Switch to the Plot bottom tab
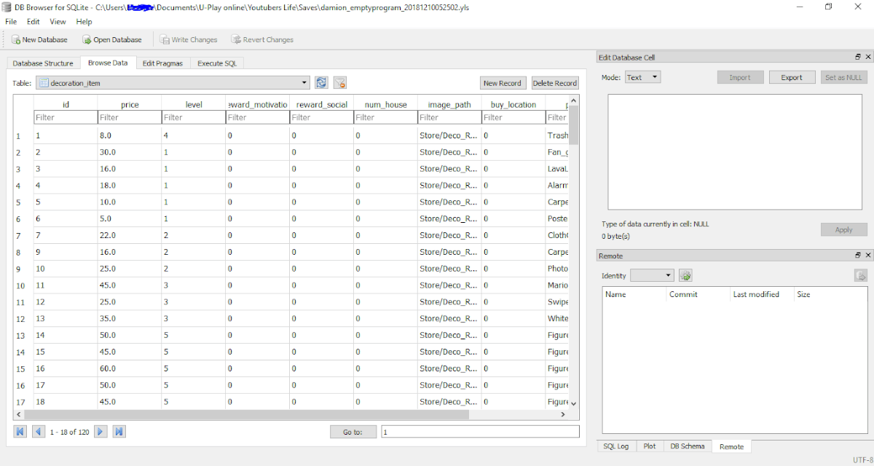The height and width of the screenshot is (466, 874). (650, 446)
